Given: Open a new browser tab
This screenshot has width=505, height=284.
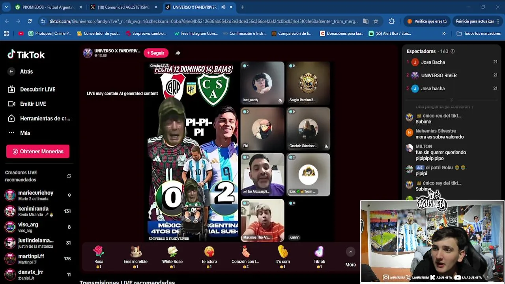Looking at the screenshot, I should pos(242,7).
